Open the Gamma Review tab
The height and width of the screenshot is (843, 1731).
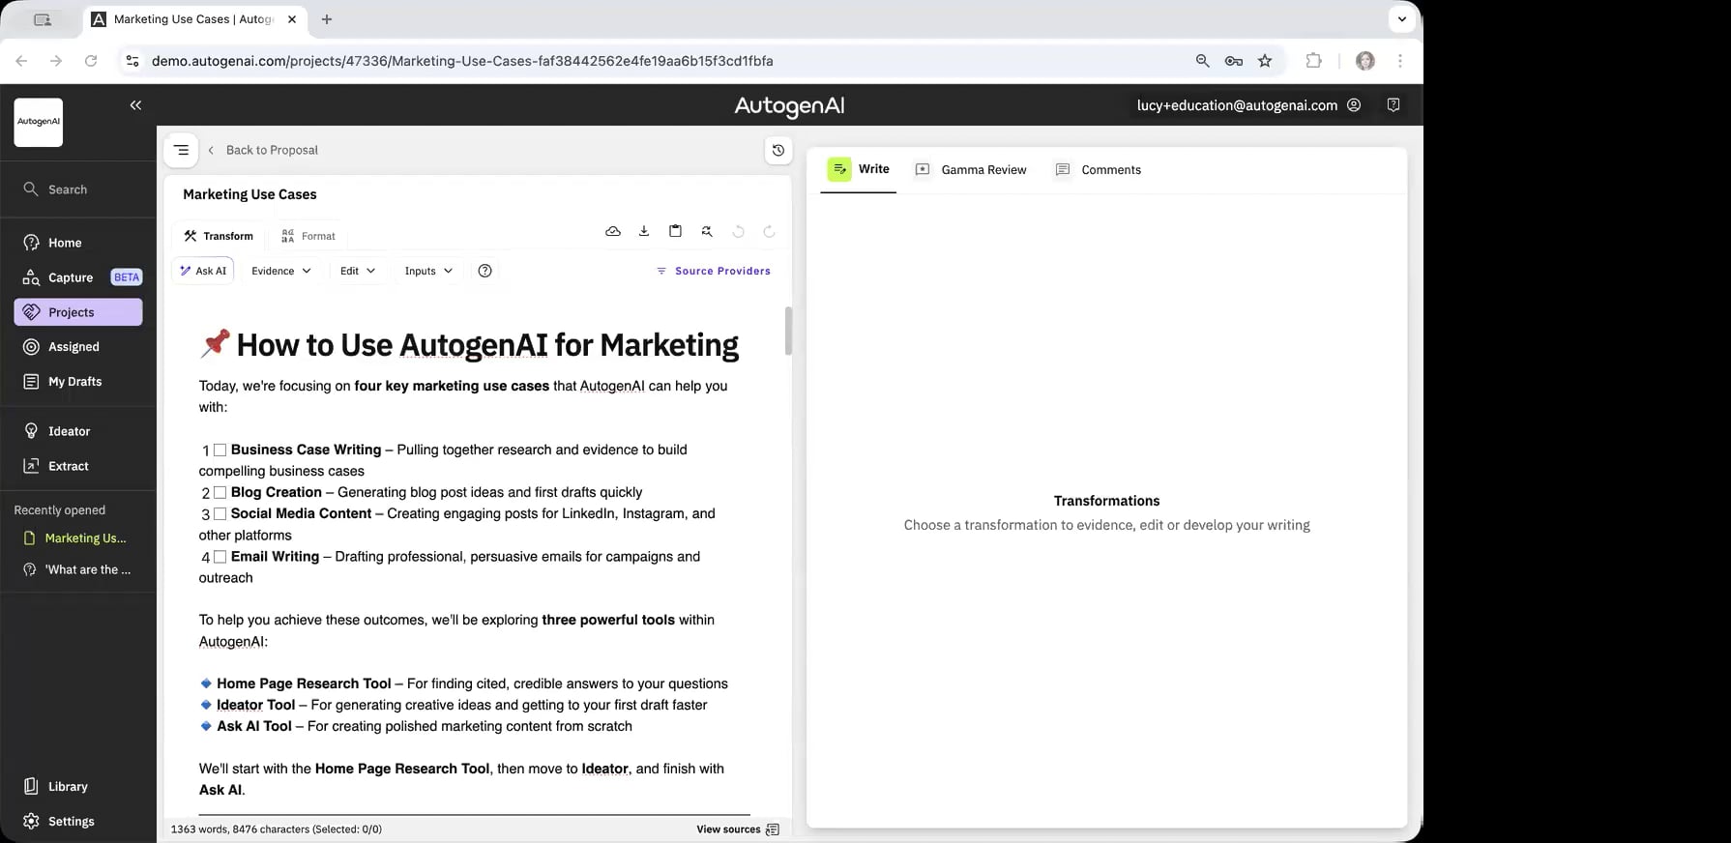point(971,170)
